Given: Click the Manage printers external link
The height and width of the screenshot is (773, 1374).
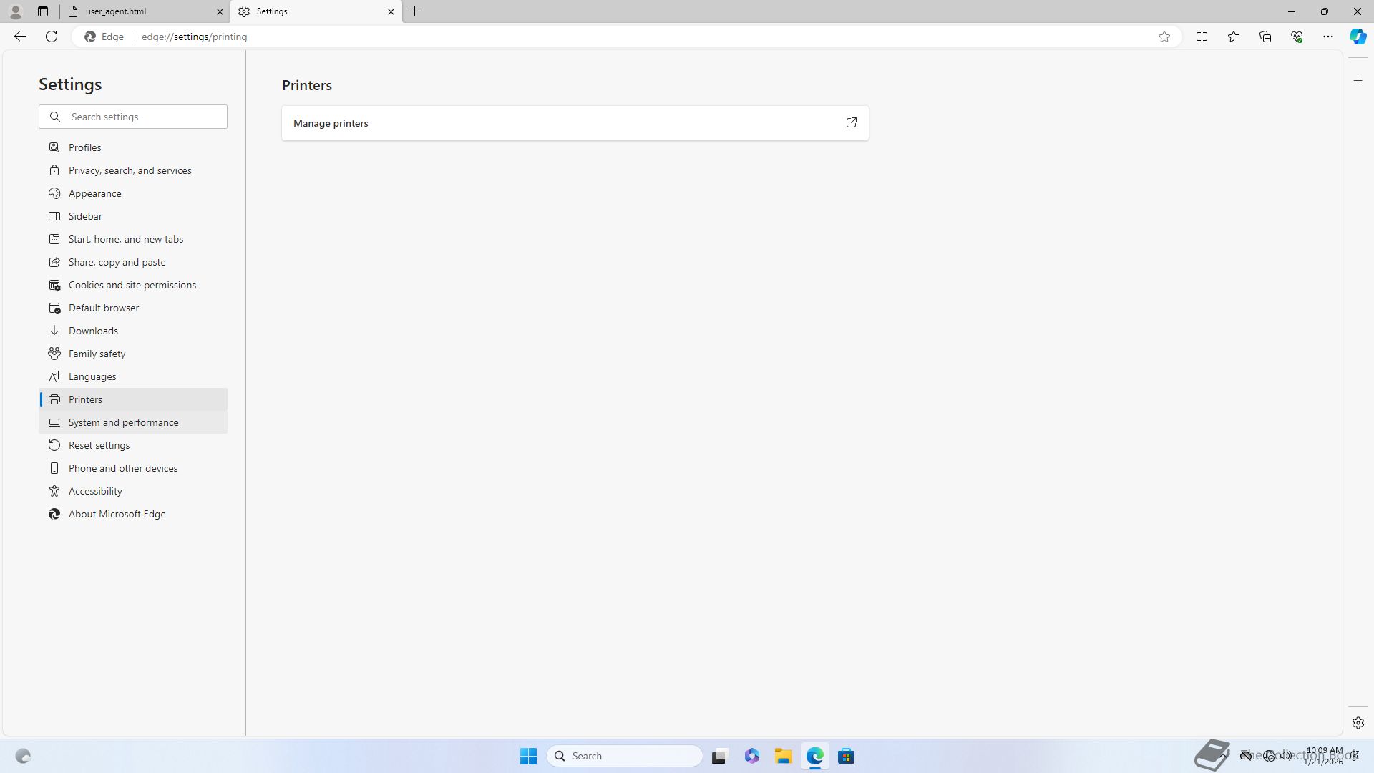Looking at the screenshot, I should point(851,123).
